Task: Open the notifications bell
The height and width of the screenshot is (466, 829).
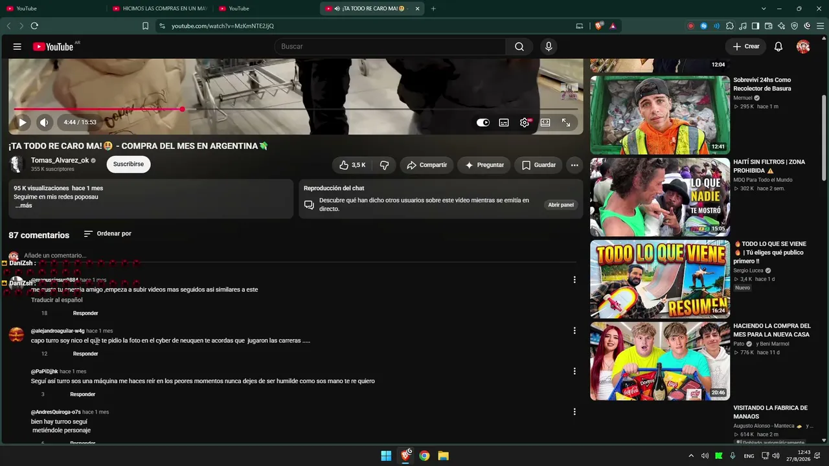Action: tap(778, 47)
